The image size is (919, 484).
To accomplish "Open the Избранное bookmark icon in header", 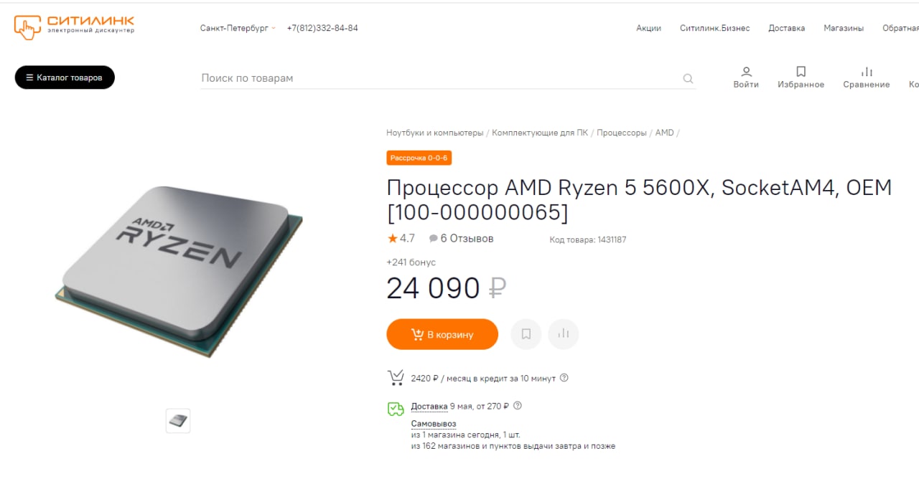I will tap(801, 72).
